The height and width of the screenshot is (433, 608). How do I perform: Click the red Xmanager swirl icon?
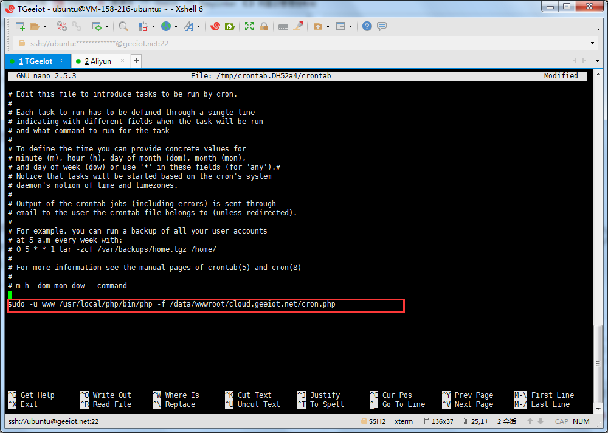click(215, 26)
